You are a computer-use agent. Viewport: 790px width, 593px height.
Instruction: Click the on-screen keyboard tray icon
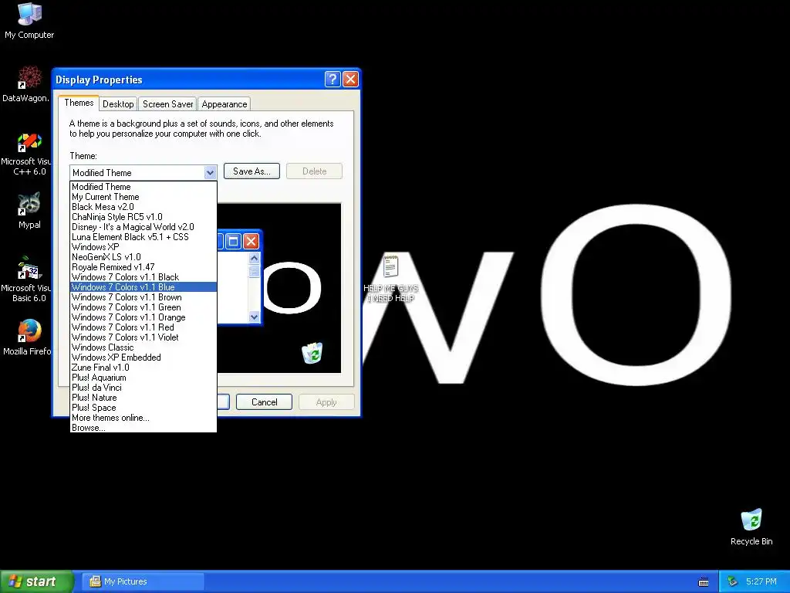point(704,582)
